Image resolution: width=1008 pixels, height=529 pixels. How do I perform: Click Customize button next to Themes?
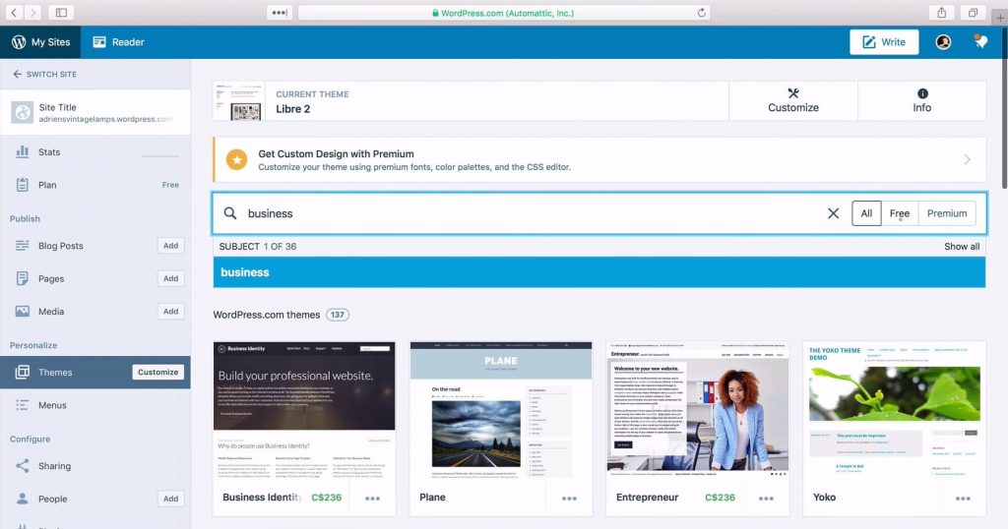tap(157, 373)
